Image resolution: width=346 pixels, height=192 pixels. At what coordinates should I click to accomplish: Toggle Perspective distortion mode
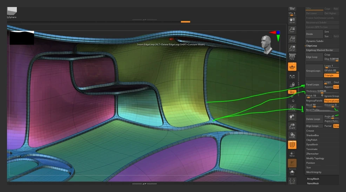[x=292, y=57]
